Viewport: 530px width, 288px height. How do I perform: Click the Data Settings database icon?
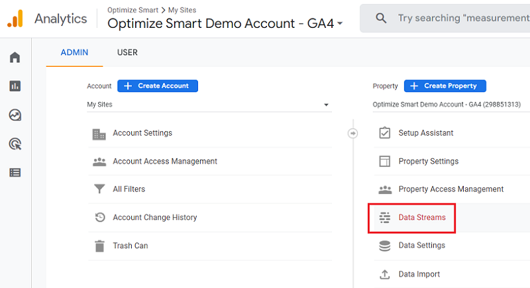click(385, 246)
